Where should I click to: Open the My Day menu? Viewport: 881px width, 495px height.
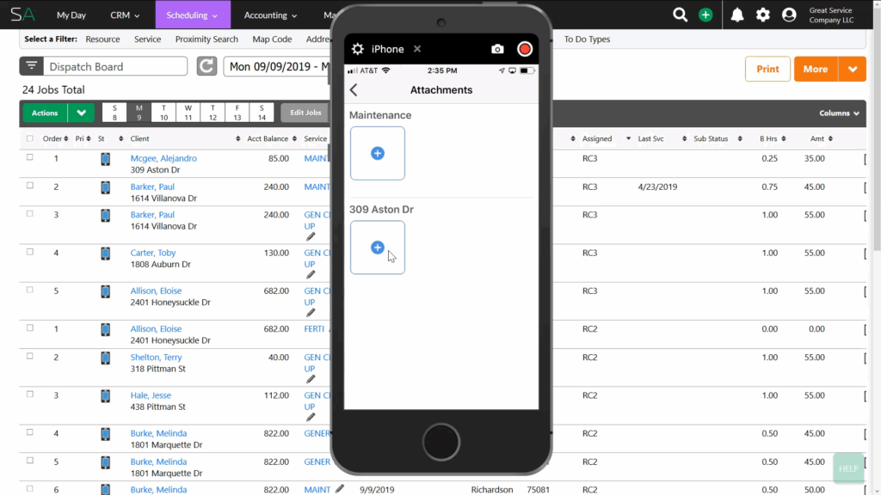(71, 15)
